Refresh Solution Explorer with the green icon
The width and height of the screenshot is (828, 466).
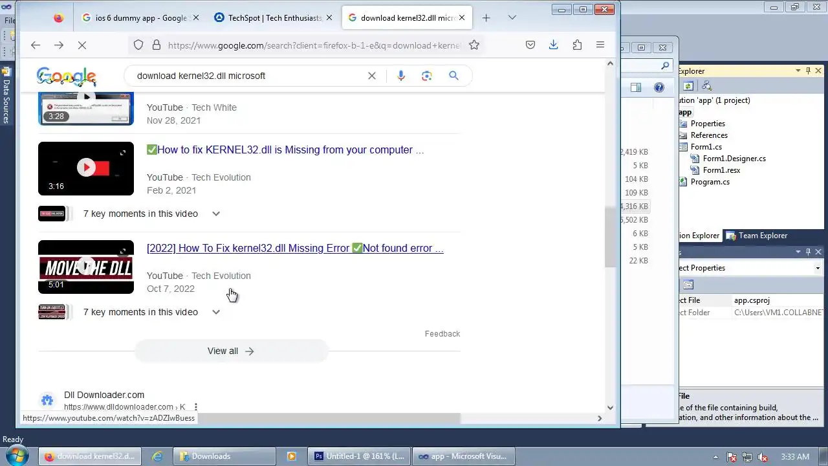(x=688, y=85)
